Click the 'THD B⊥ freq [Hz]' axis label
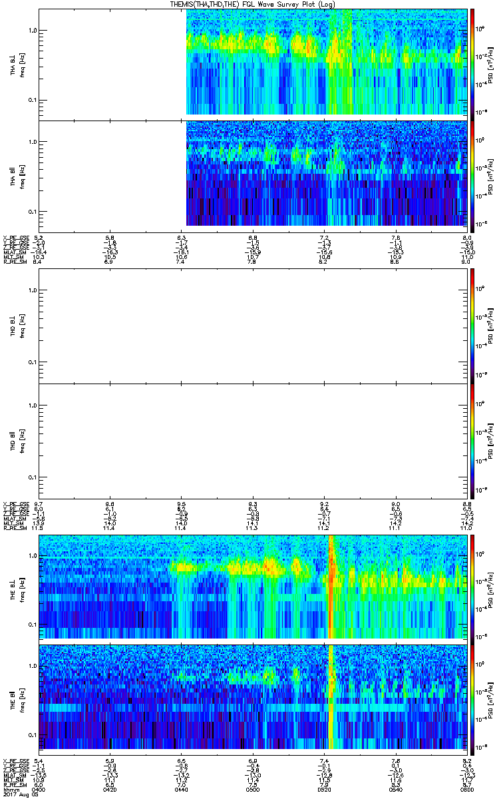Screen dimensions: 499x799 16,325
